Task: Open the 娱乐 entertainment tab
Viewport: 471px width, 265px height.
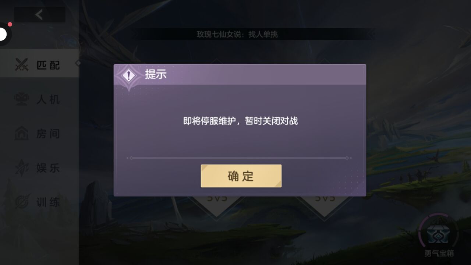Action: pos(39,168)
